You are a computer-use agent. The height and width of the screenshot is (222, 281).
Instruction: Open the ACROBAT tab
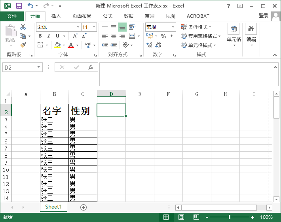(198, 16)
